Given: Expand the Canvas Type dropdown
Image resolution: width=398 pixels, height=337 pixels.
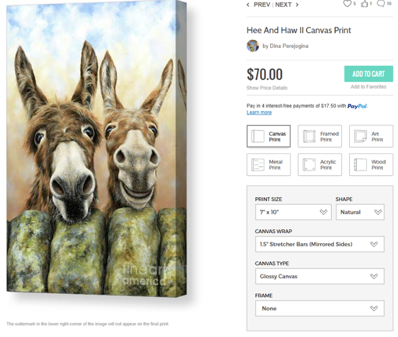Looking at the screenshot, I should [x=319, y=276].
